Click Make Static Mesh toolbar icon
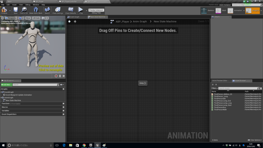263x148 pixels. (x=36, y=11)
